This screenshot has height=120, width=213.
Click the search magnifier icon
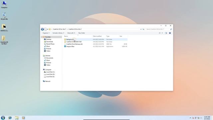coord(171,29)
